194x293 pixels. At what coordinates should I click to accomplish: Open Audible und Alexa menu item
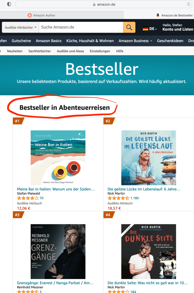(70, 51)
